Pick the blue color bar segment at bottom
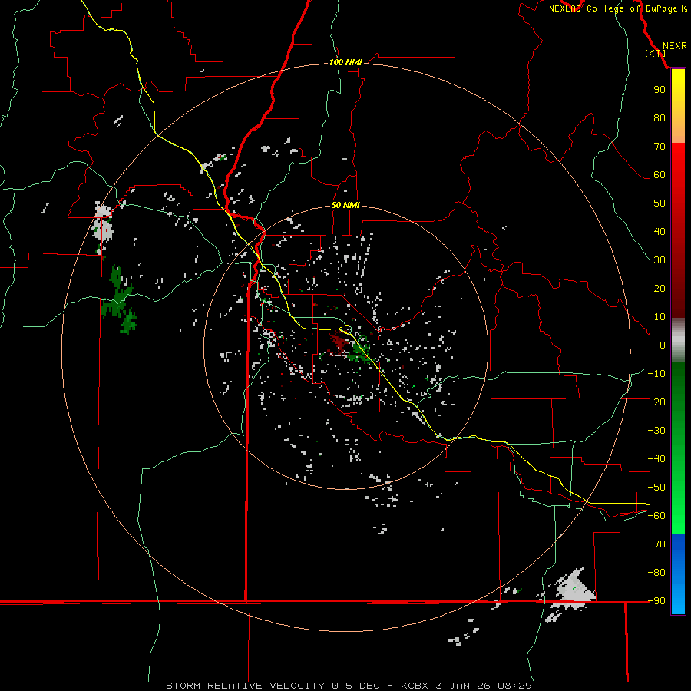This screenshot has height=691, width=691. [x=678, y=574]
